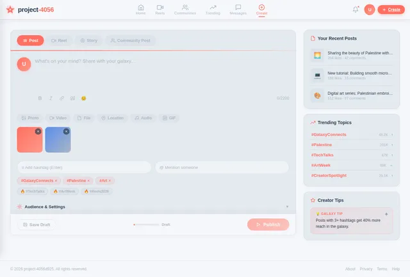Remove the red image attachment

(38, 131)
